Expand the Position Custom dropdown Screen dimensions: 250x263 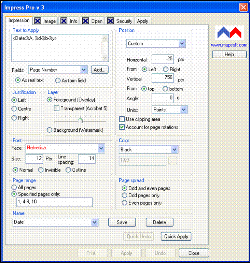coord(182,44)
